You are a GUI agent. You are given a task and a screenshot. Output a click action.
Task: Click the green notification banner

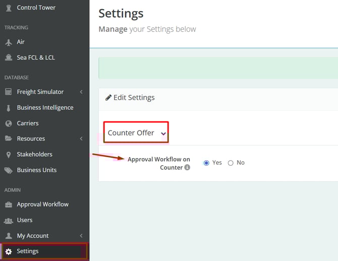pyautogui.click(x=218, y=68)
